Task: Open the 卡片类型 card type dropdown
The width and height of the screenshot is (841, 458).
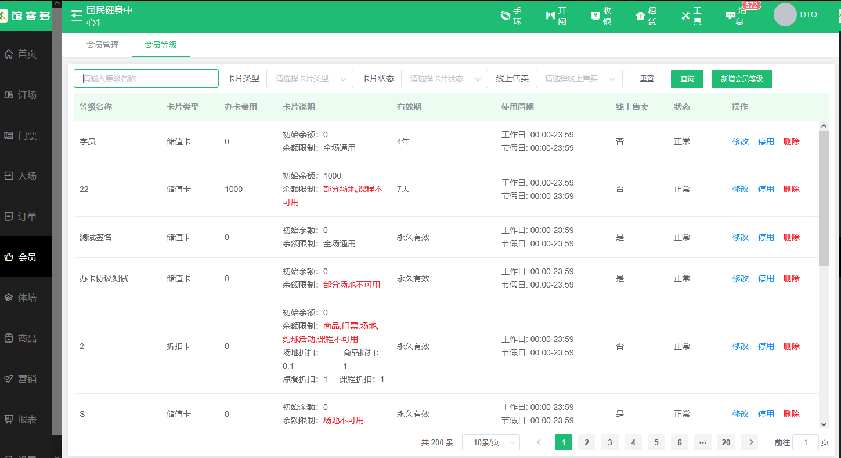Action: 309,78
